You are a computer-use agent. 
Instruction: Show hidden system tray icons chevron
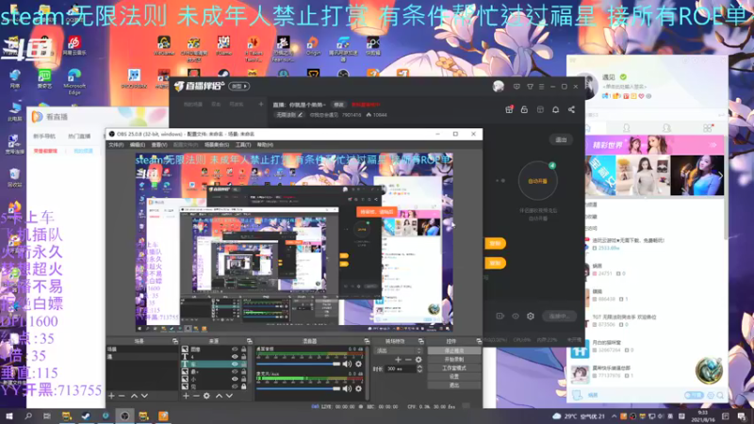[615, 416]
